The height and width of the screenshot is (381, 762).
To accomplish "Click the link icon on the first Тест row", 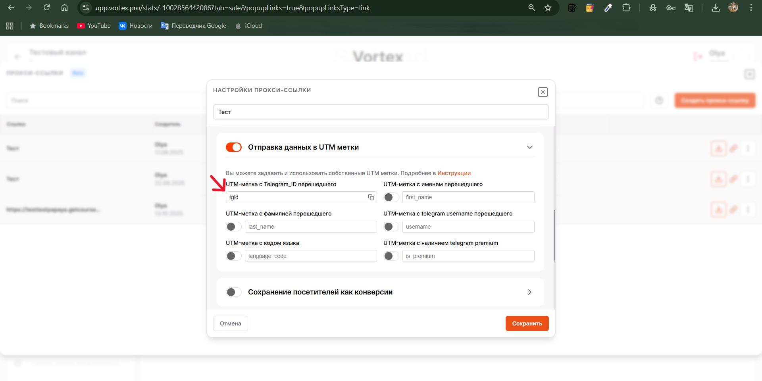I will tap(733, 148).
